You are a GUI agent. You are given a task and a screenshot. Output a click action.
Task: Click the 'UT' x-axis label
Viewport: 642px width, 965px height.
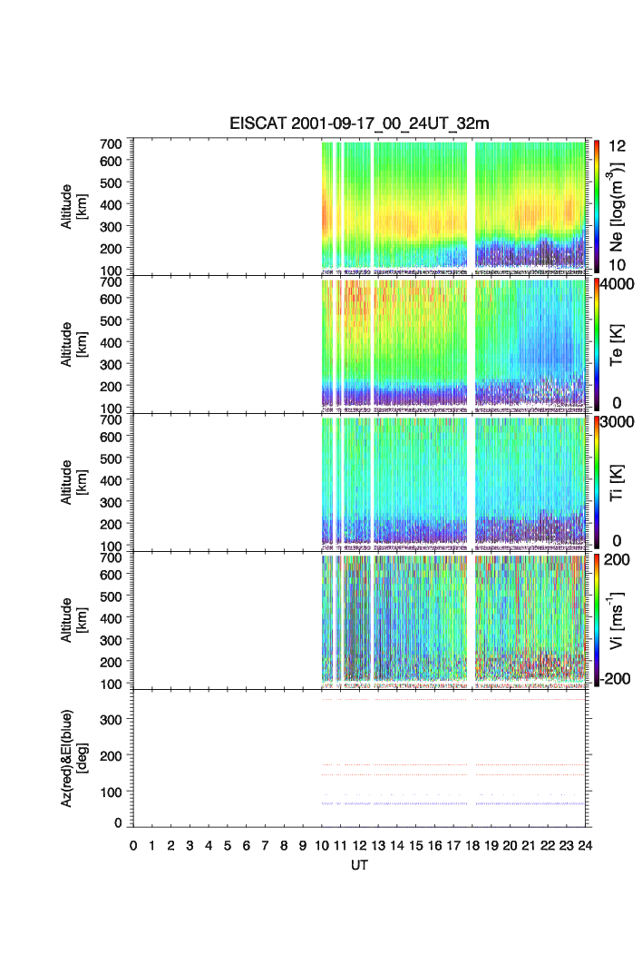(359, 865)
